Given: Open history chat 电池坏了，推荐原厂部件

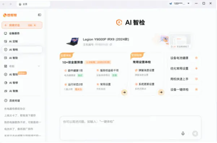Looking at the screenshot, I should click(x=19, y=129).
